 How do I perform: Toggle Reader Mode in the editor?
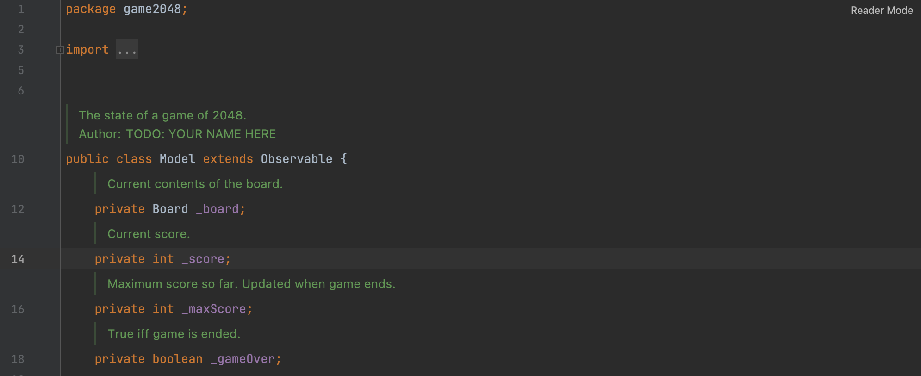881,10
